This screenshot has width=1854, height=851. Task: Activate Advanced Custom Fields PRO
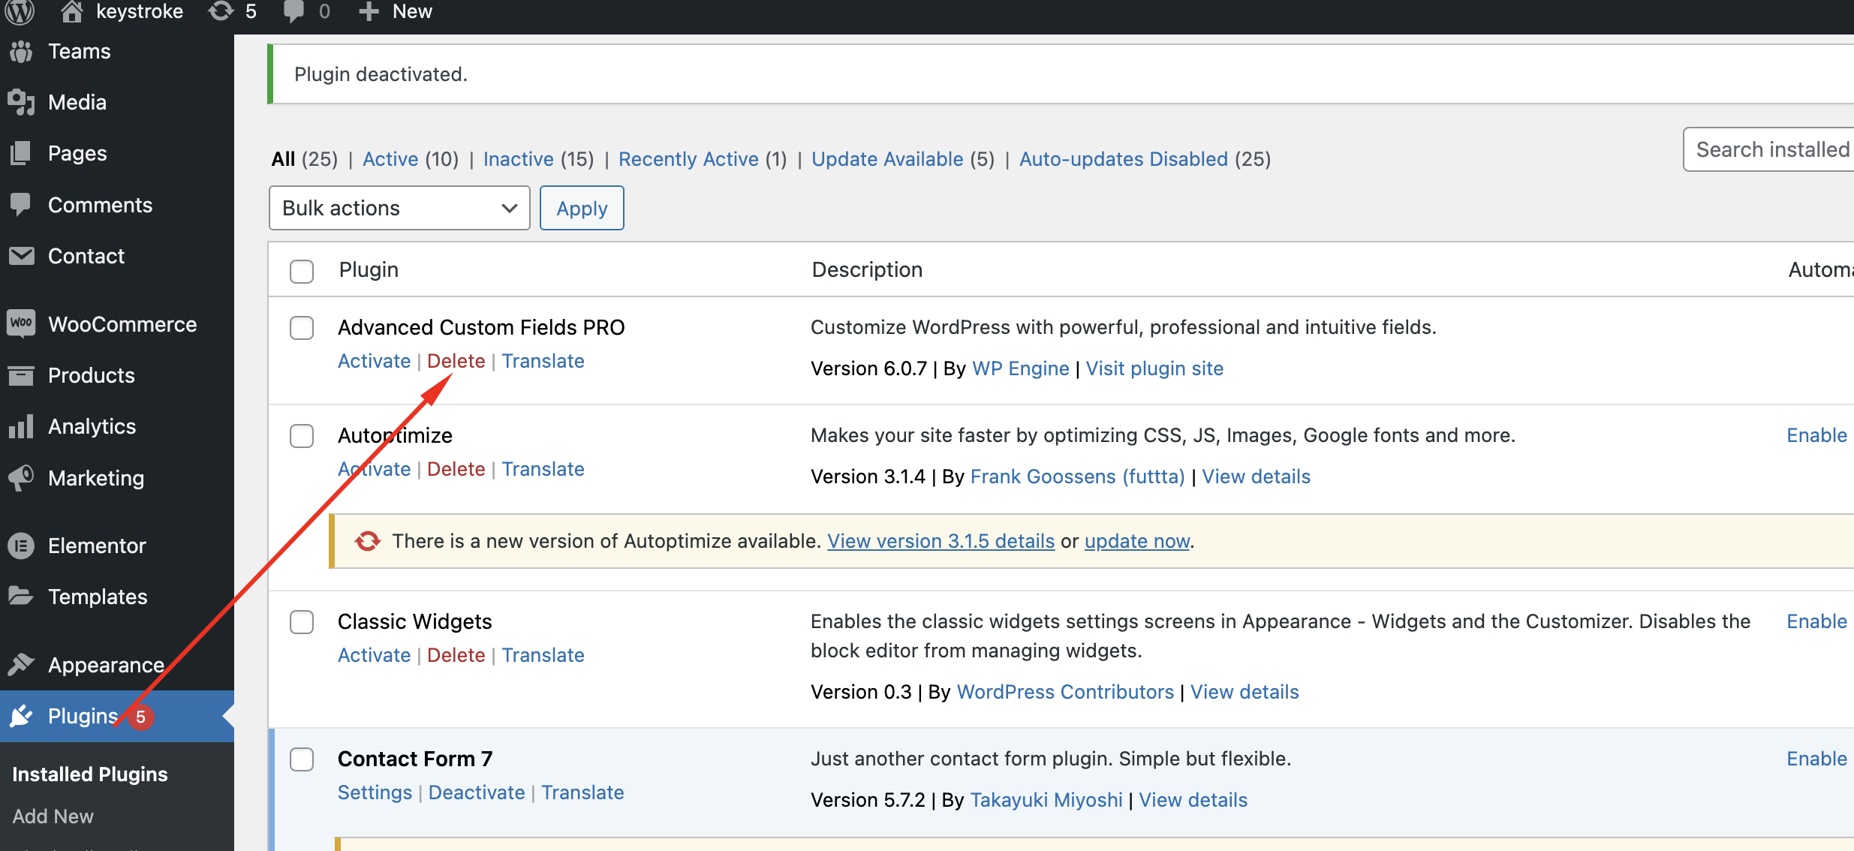pyautogui.click(x=374, y=361)
